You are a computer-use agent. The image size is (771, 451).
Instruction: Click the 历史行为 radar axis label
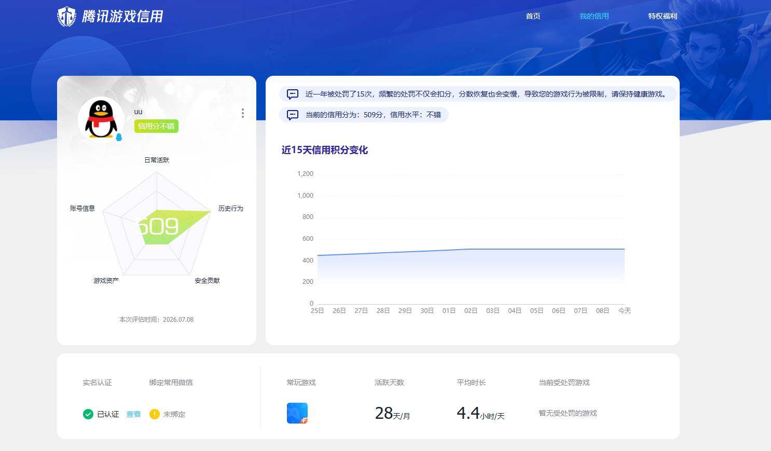pyautogui.click(x=230, y=208)
